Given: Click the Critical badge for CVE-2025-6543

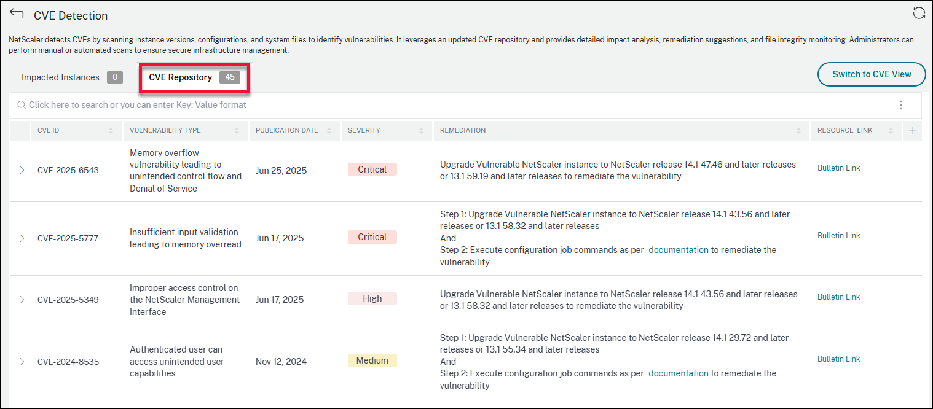Looking at the screenshot, I should click(372, 169).
